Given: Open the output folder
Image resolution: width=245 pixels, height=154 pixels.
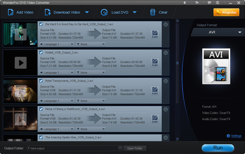Looking at the screenshot, I should (135, 148).
